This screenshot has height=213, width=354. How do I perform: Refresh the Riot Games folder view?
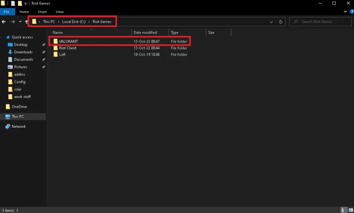coord(281,22)
